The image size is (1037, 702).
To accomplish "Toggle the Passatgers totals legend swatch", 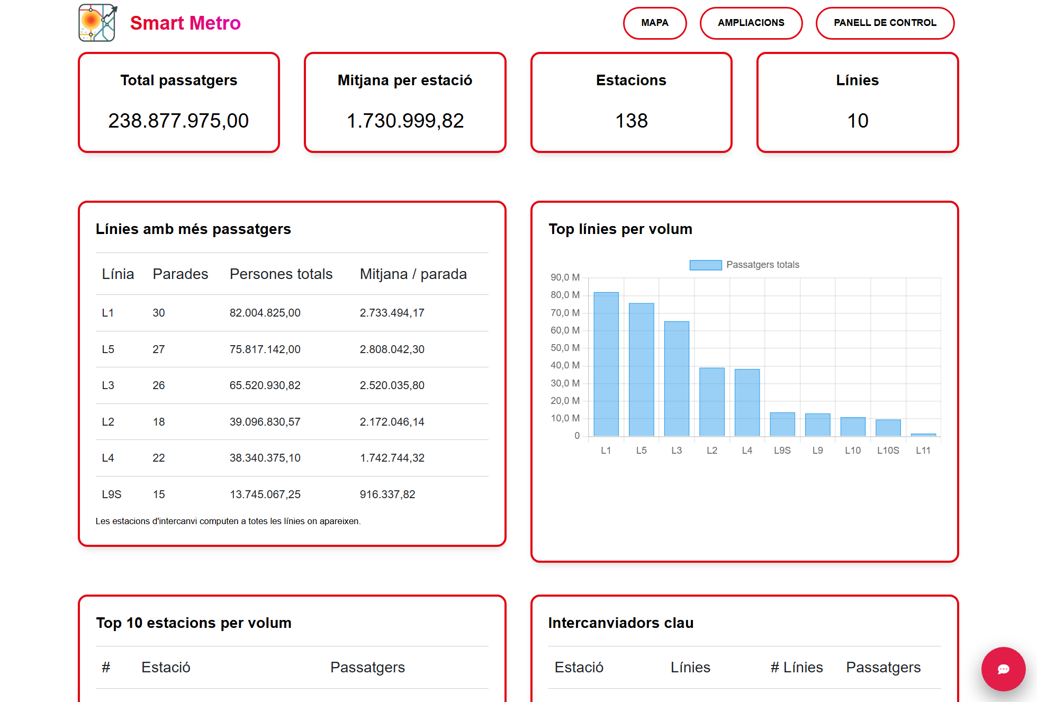I will tap(705, 265).
